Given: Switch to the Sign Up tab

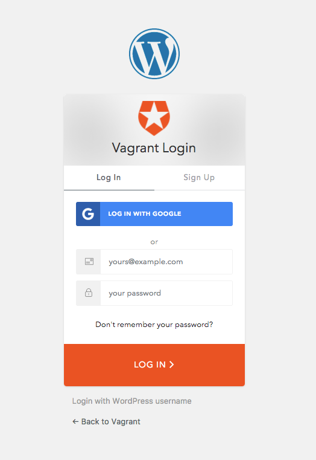Looking at the screenshot, I should pyautogui.click(x=199, y=178).
